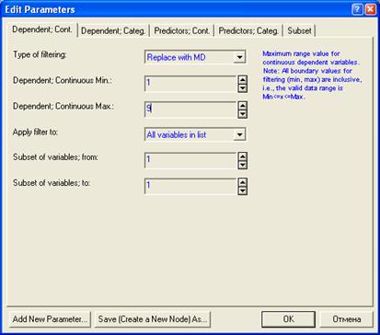Open the Type of filtering dropdown
Viewport: 380px width, 335px height.
(x=239, y=57)
